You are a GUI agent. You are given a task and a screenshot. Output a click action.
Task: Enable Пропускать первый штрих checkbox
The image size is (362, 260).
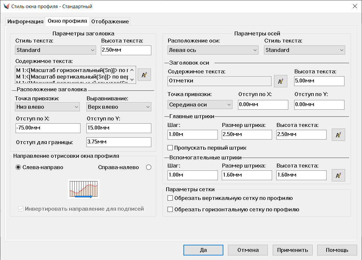coord(170,148)
